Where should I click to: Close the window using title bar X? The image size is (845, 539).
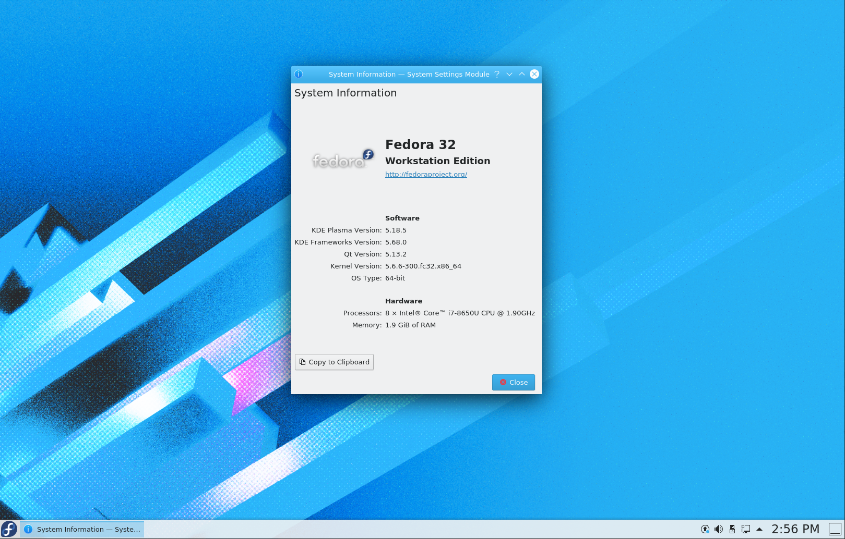pyautogui.click(x=534, y=74)
